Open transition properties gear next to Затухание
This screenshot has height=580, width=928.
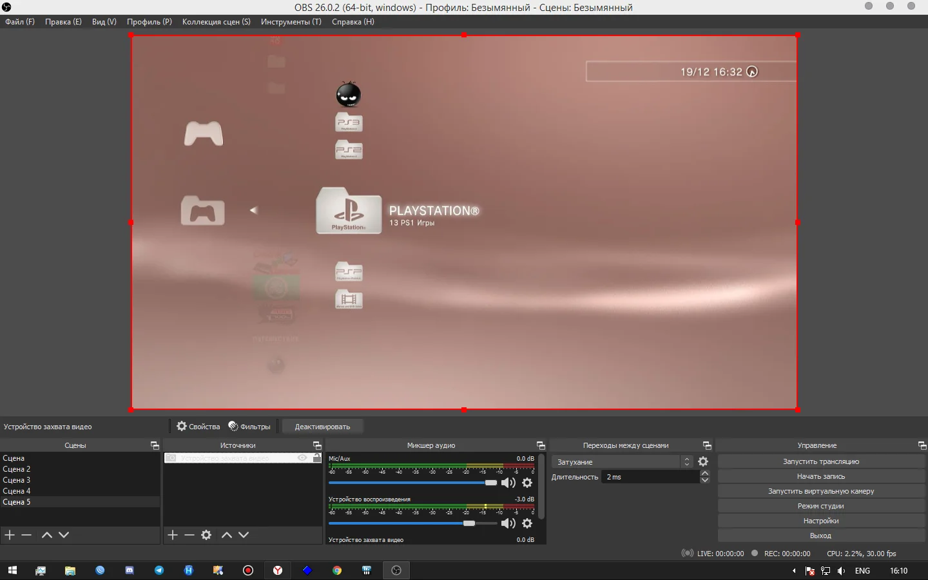click(x=703, y=461)
